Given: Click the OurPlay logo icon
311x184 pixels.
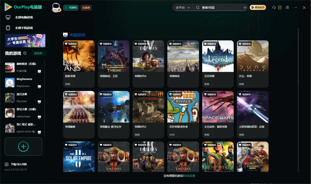Looking at the screenshot, I should tap(8, 7).
